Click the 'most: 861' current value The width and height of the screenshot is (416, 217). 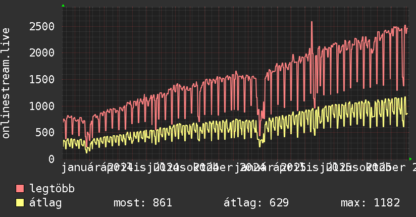143,203
